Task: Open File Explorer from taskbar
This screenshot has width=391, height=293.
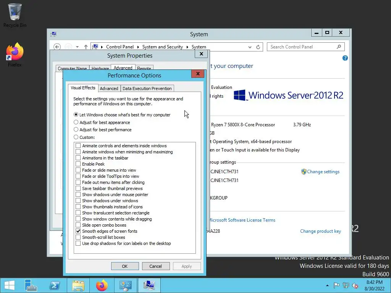Action: point(78,285)
